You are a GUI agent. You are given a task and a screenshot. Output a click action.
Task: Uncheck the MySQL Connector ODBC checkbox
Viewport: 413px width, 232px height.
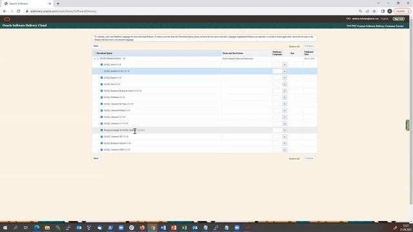(102, 150)
